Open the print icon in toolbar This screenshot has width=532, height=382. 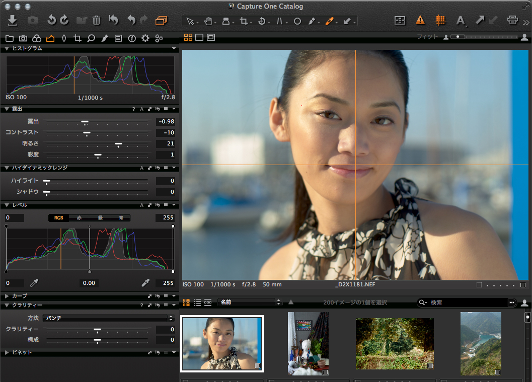512,21
